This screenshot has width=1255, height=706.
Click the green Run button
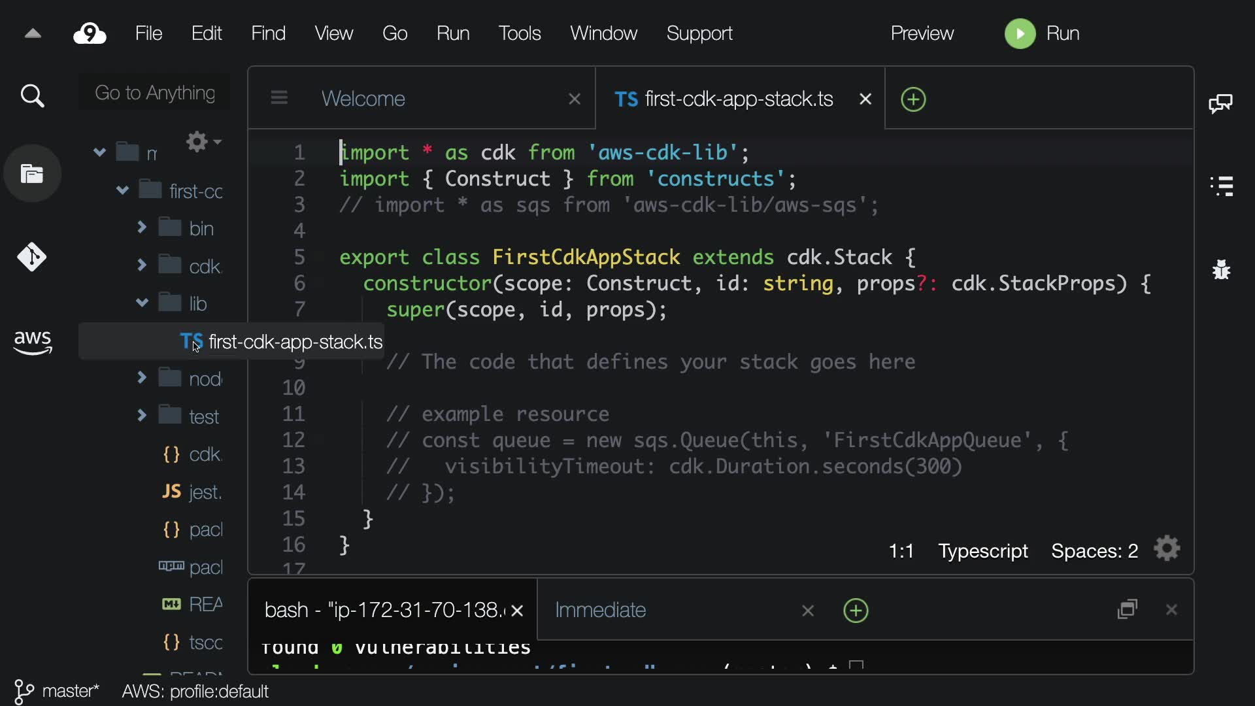pyautogui.click(x=1043, y=33)
